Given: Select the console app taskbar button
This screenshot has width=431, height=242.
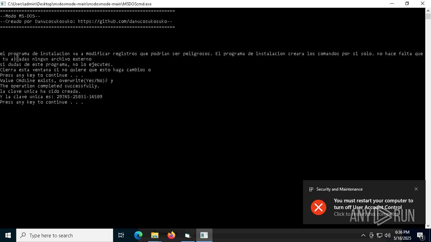Looking at the screenshot, I should coord(204,235).
